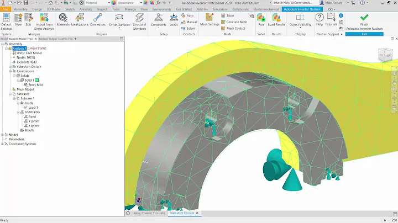This screenshot has width=398, height=223.
Task: Open the mesh Table
Action: [x=228, y=15]
